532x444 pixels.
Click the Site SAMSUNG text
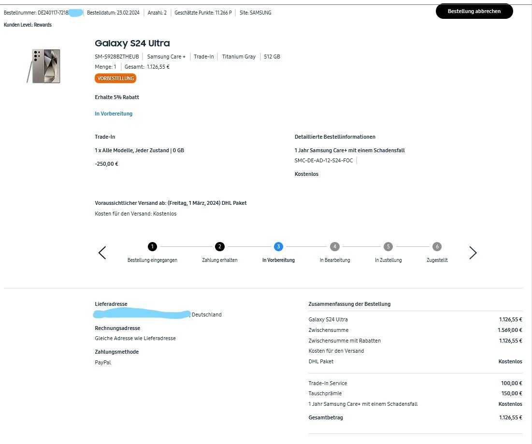pos(256,13)
